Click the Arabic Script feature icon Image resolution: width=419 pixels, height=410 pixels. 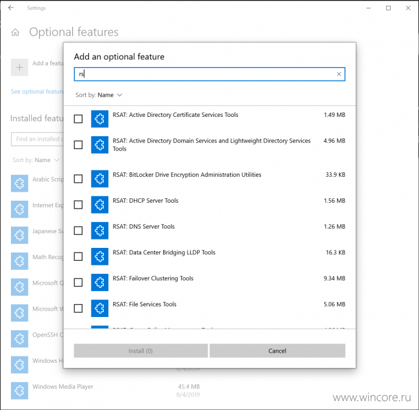[19, 183]
